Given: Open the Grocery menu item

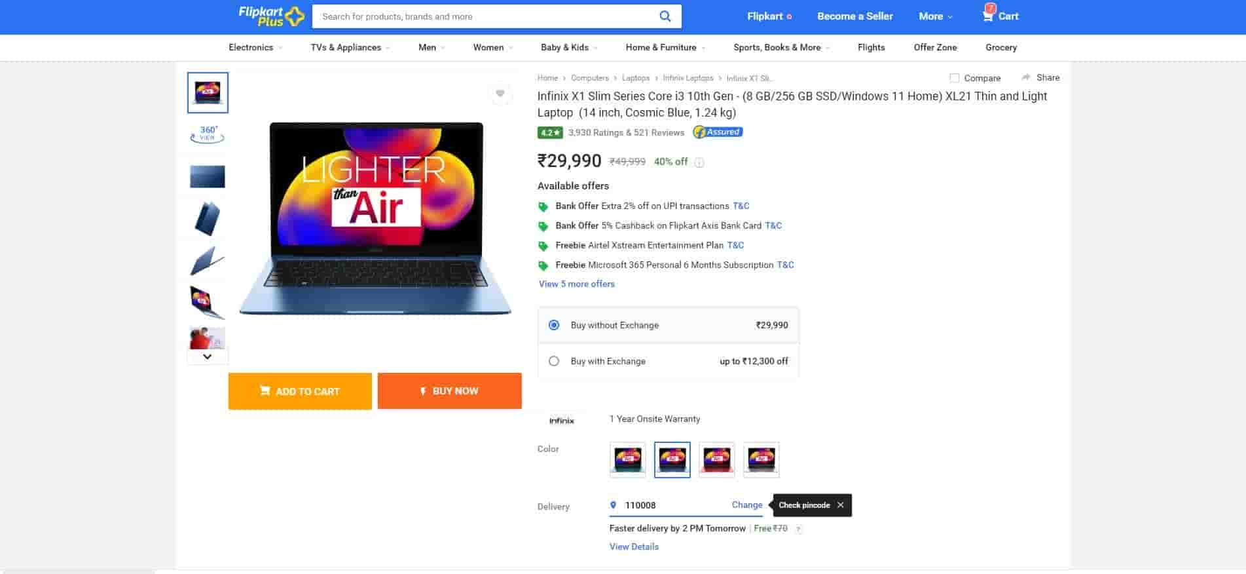Looking at the screenshot, I should click(1000, 47).
